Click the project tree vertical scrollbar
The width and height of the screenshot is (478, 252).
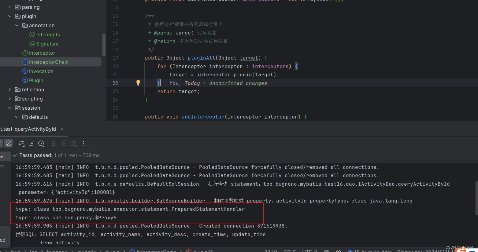(x=104, y=45)
